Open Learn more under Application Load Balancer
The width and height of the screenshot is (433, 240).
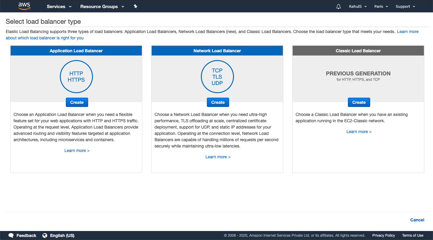click(x=77, y=150)
